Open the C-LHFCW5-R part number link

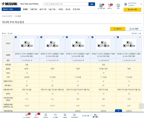click(51, 60)
